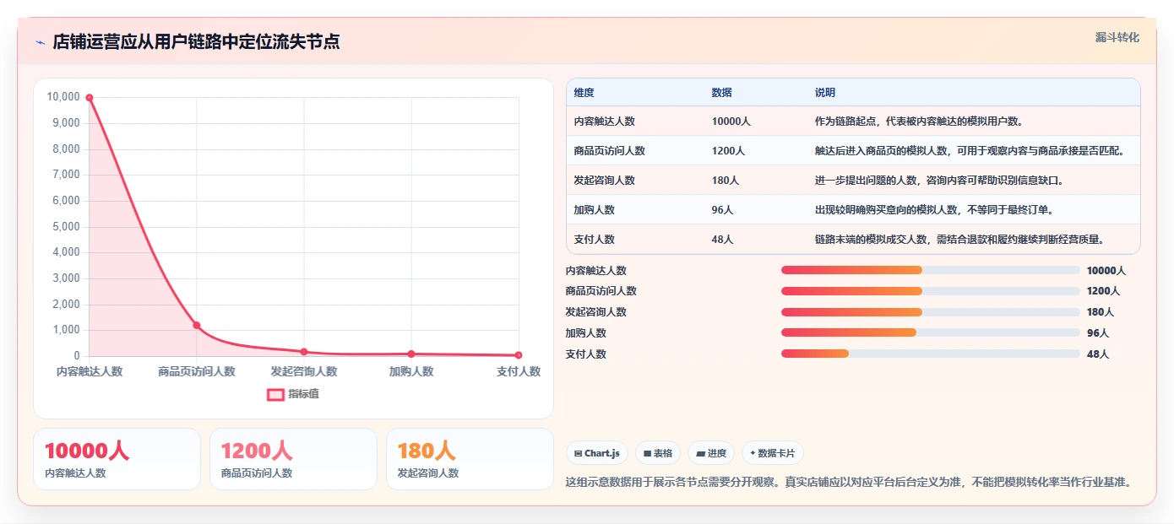Click the 1200人 value in the table
Screen dimensions: 1174x524
(x=729, y=151)
